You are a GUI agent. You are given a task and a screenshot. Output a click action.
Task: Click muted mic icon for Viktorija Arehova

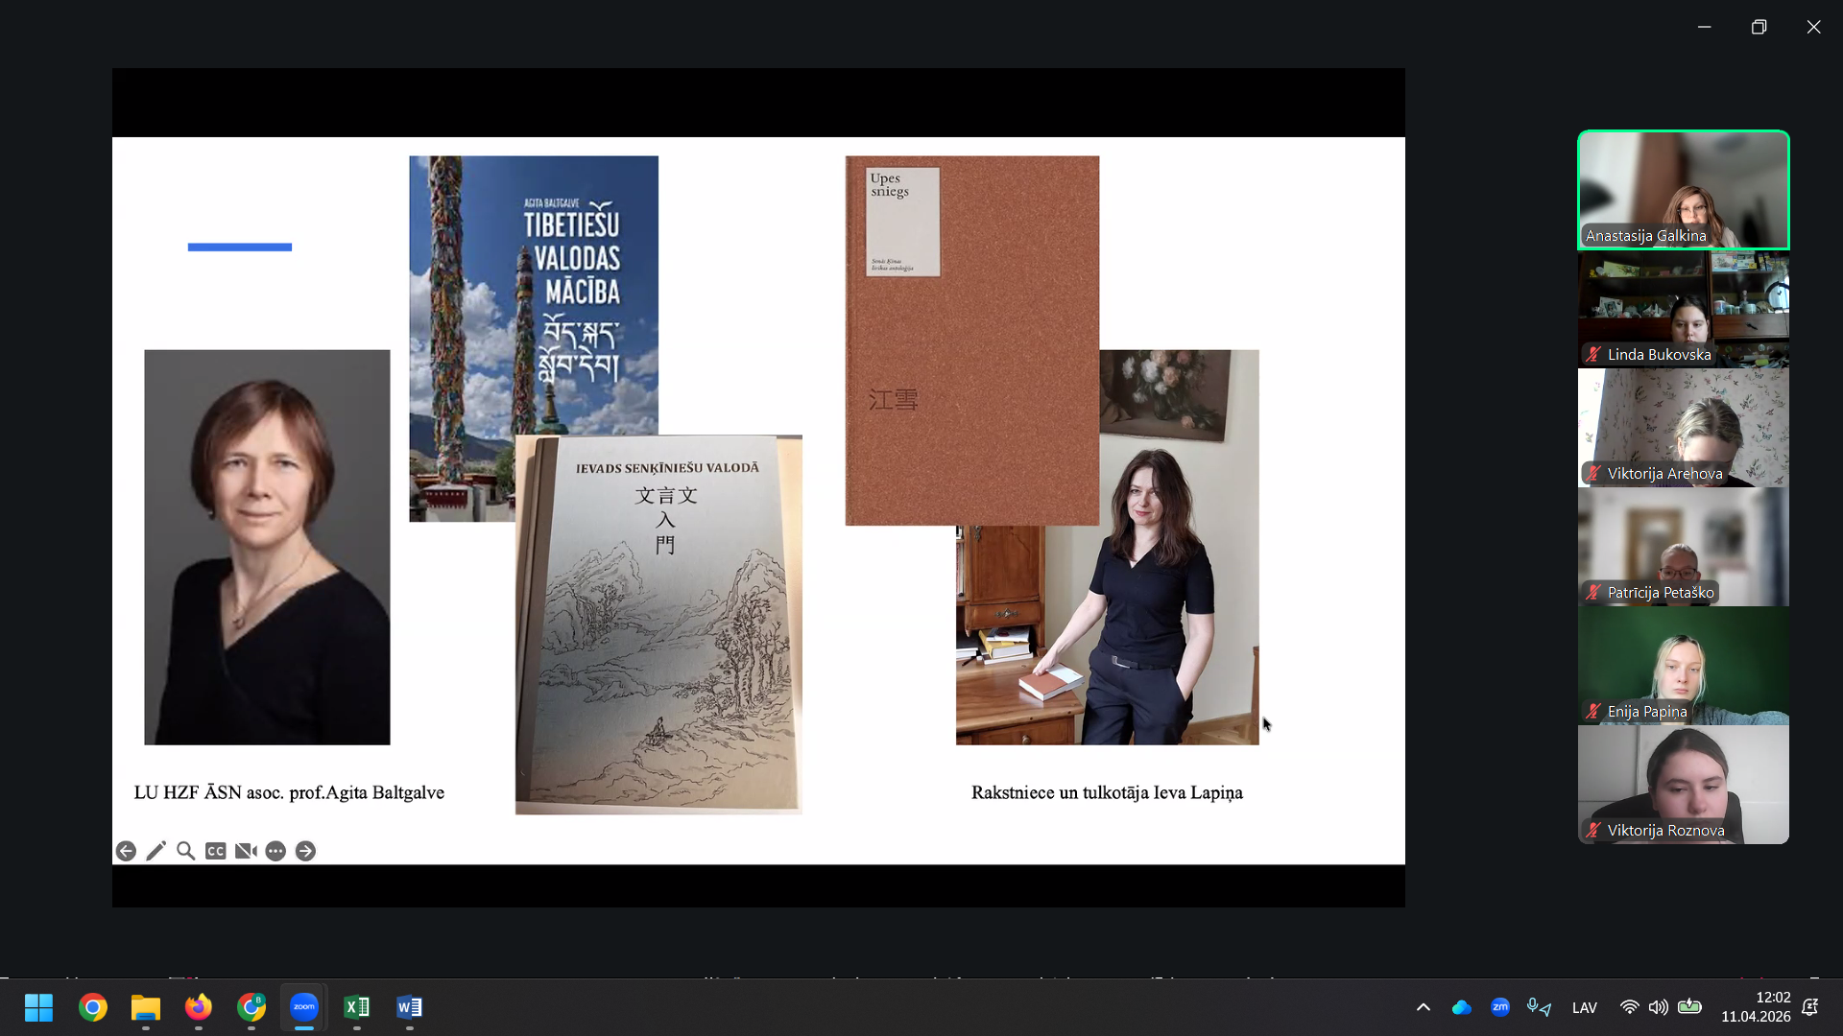pyautogui.click(x=1593, y=474)
